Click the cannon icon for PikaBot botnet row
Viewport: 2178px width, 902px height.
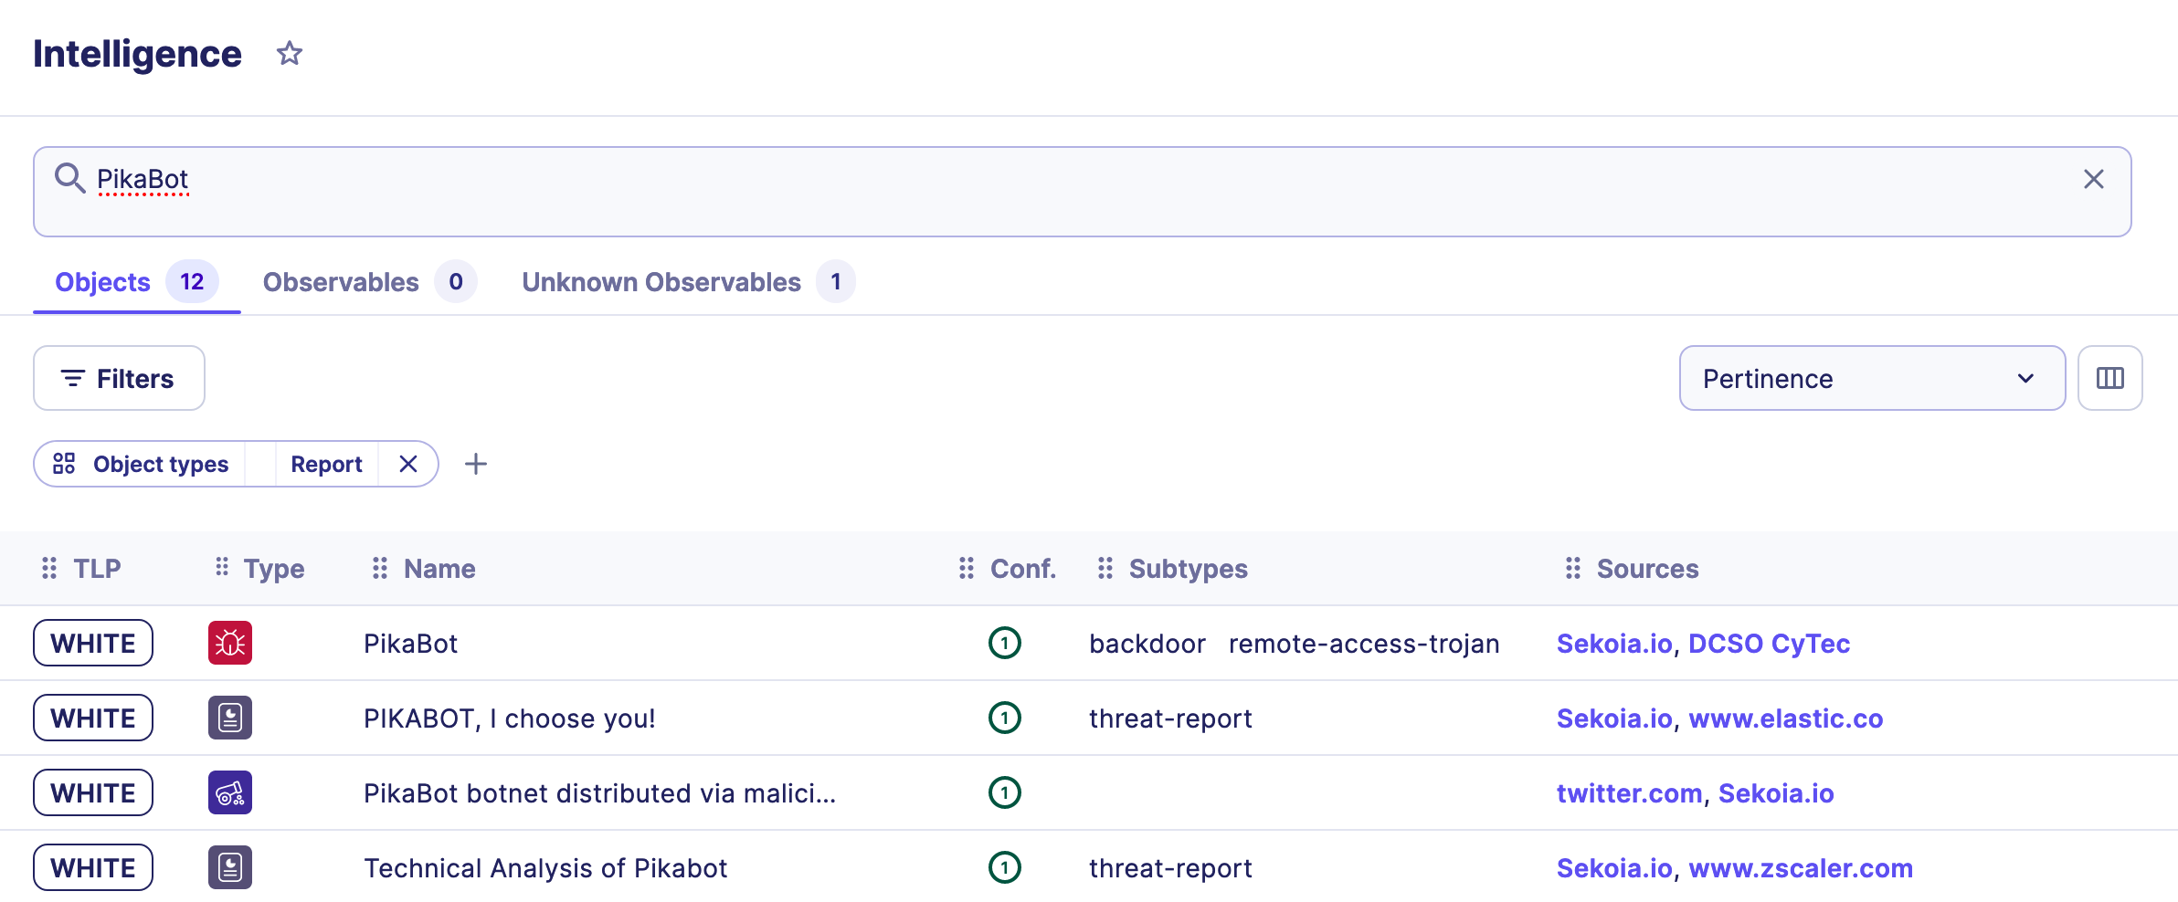coord(230,793)
